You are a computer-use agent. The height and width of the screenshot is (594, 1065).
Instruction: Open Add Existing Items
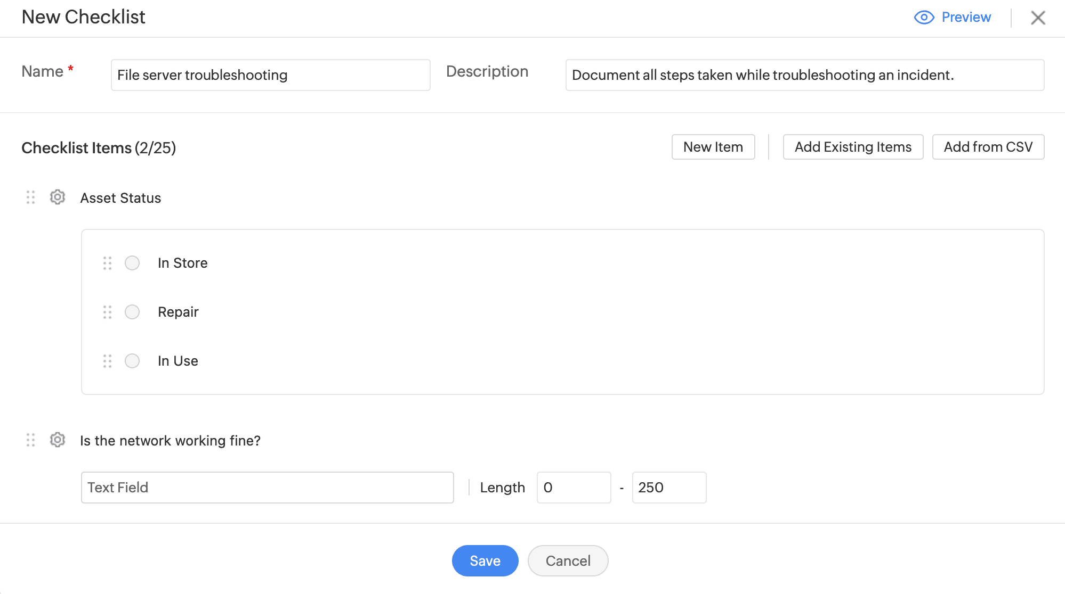[852, 147]
